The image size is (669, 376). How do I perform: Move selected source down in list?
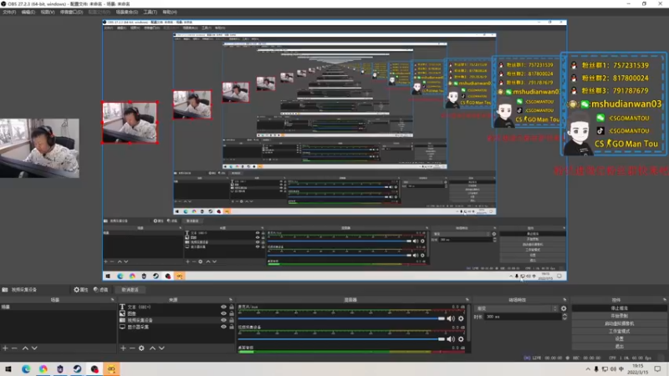[x=161, y=348]
